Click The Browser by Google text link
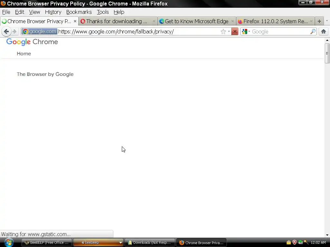The height and width of the screenshot is (247, 330). click(45, 74)
